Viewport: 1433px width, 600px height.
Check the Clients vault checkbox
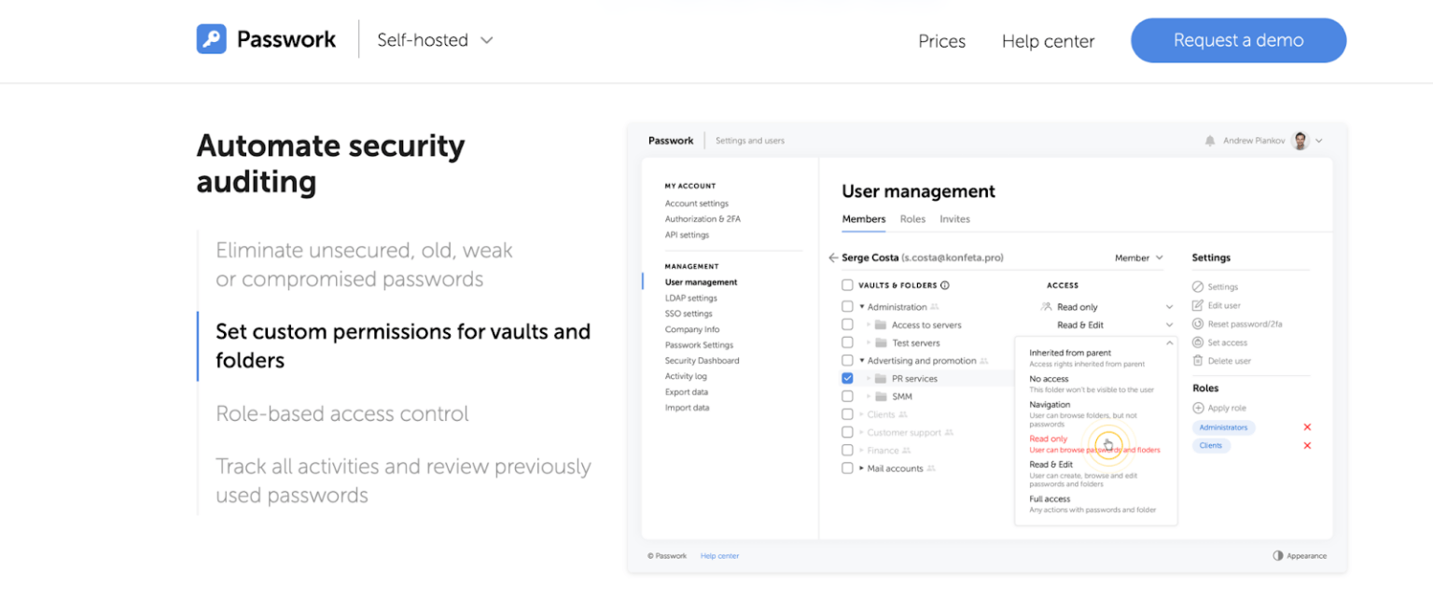pos(847,414)
